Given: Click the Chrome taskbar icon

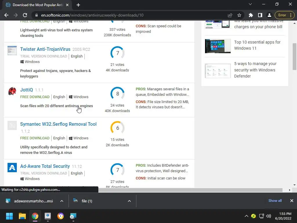Looking at the screenshot, I should click(35, 216).
